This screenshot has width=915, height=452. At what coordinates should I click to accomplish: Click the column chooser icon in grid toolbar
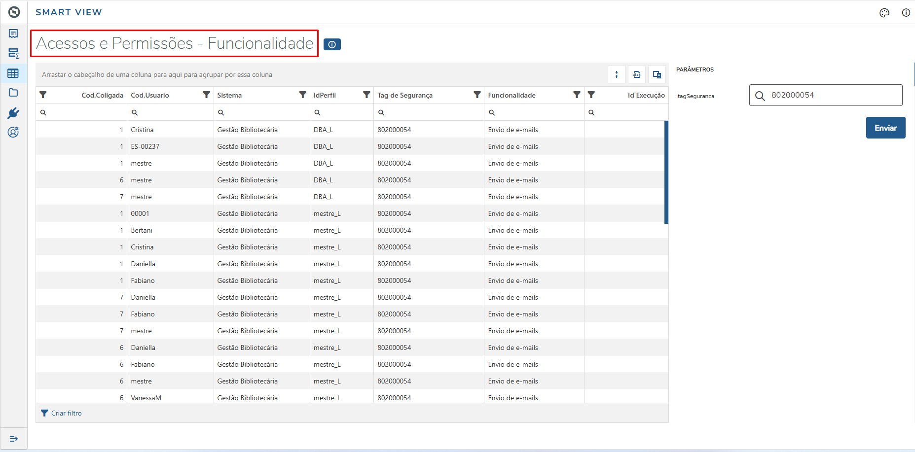[657, 74]
